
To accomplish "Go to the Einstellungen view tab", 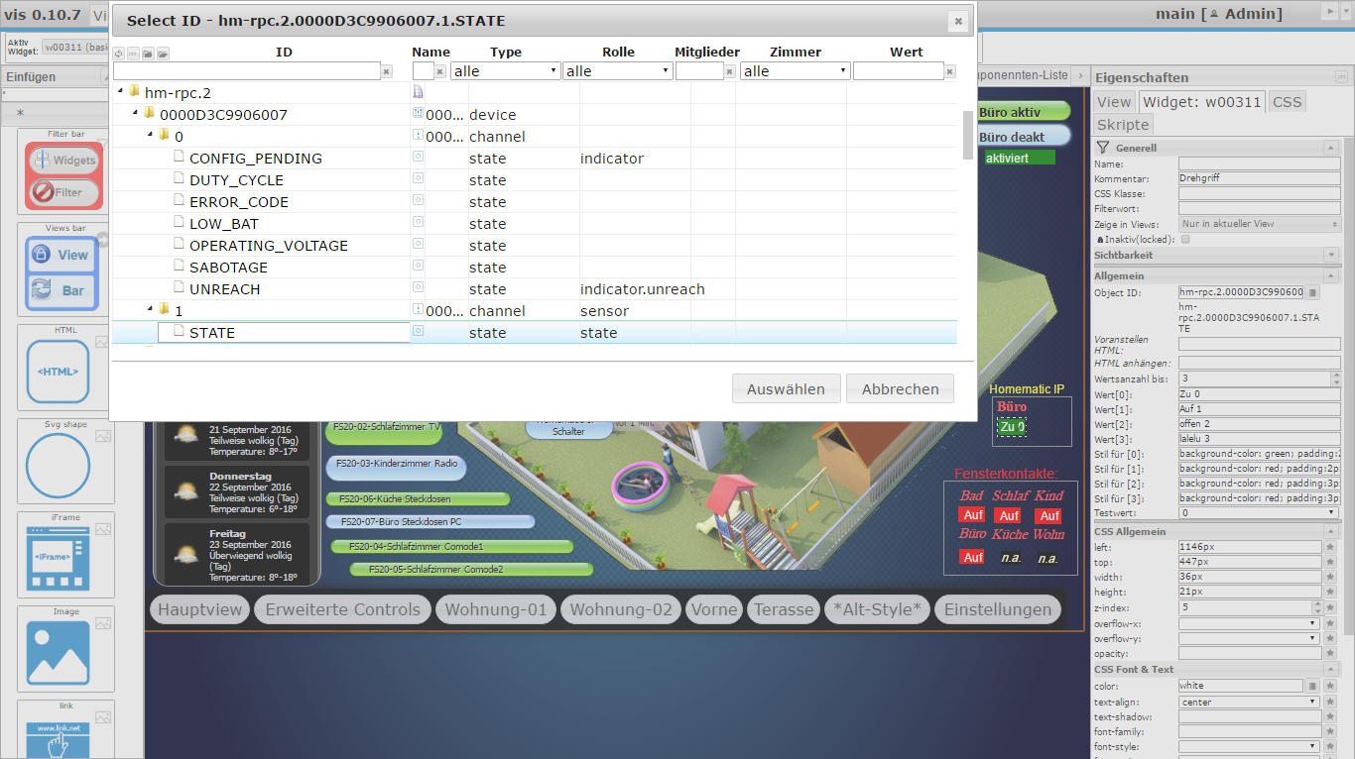I will click(997, 609).
